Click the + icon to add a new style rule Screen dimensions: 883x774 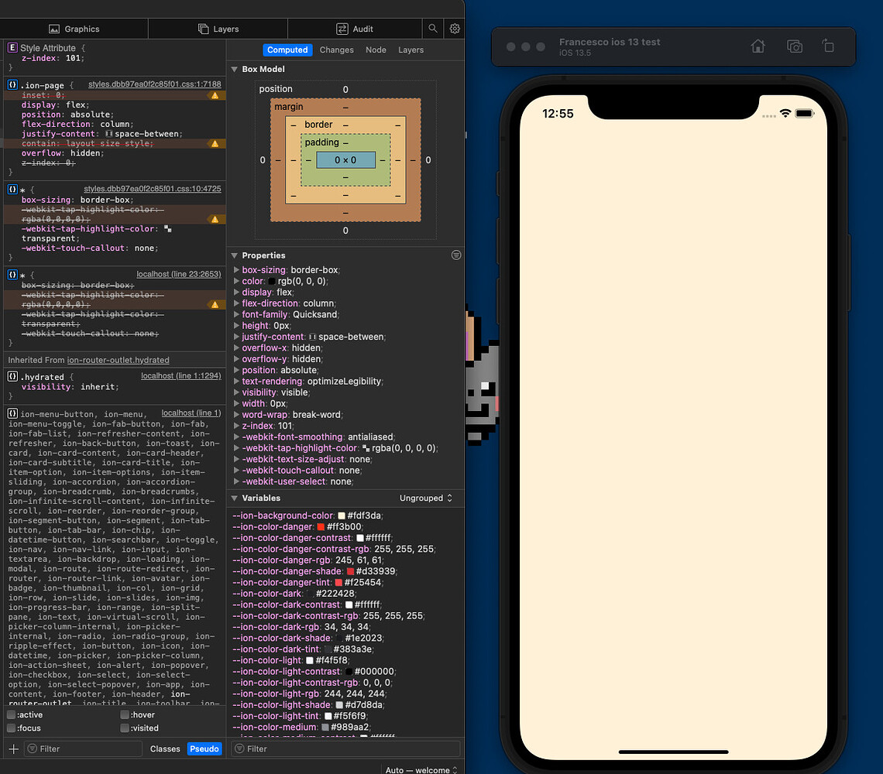(14, 748)
